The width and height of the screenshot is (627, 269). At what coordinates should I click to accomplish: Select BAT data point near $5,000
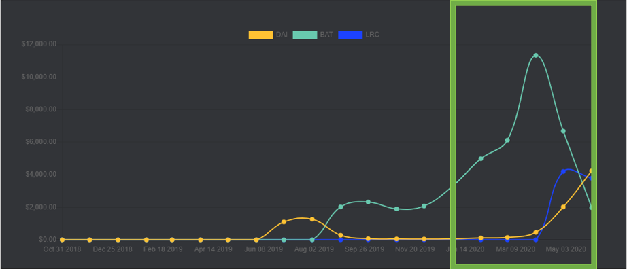click(x=481, y=159)
